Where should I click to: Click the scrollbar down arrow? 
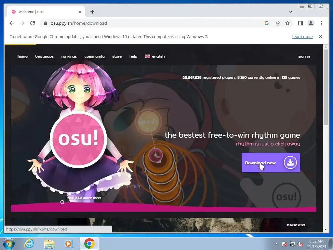click(x=326, y=229)
